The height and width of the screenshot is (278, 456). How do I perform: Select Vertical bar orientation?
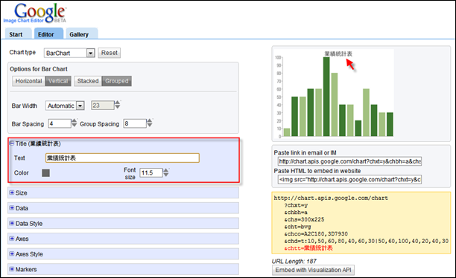[x=58, y=81]
